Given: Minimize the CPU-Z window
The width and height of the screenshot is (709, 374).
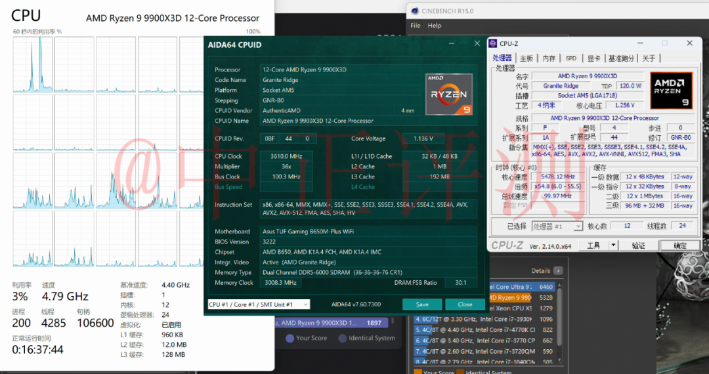Looking at the screenshot, I should click(x=640, y=43).
